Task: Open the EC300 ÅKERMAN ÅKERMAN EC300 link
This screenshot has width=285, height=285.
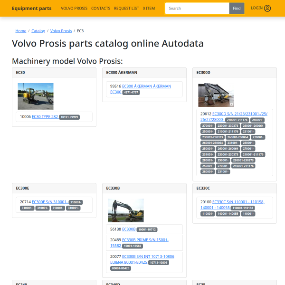Action: [141, 89]
